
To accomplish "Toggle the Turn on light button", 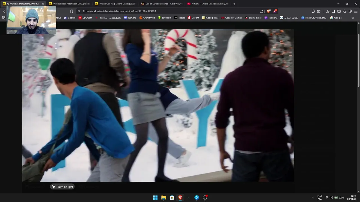I will point(62,187).
